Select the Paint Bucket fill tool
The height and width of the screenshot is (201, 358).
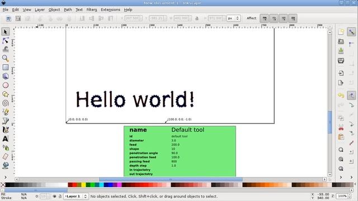click(6, 165)
